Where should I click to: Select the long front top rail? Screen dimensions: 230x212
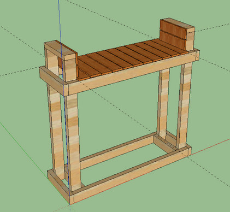[132, 72]
